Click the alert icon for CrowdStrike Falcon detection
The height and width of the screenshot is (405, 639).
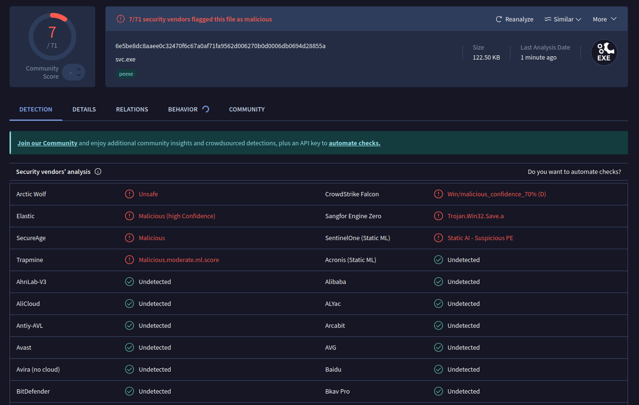(x=438, y=194)
